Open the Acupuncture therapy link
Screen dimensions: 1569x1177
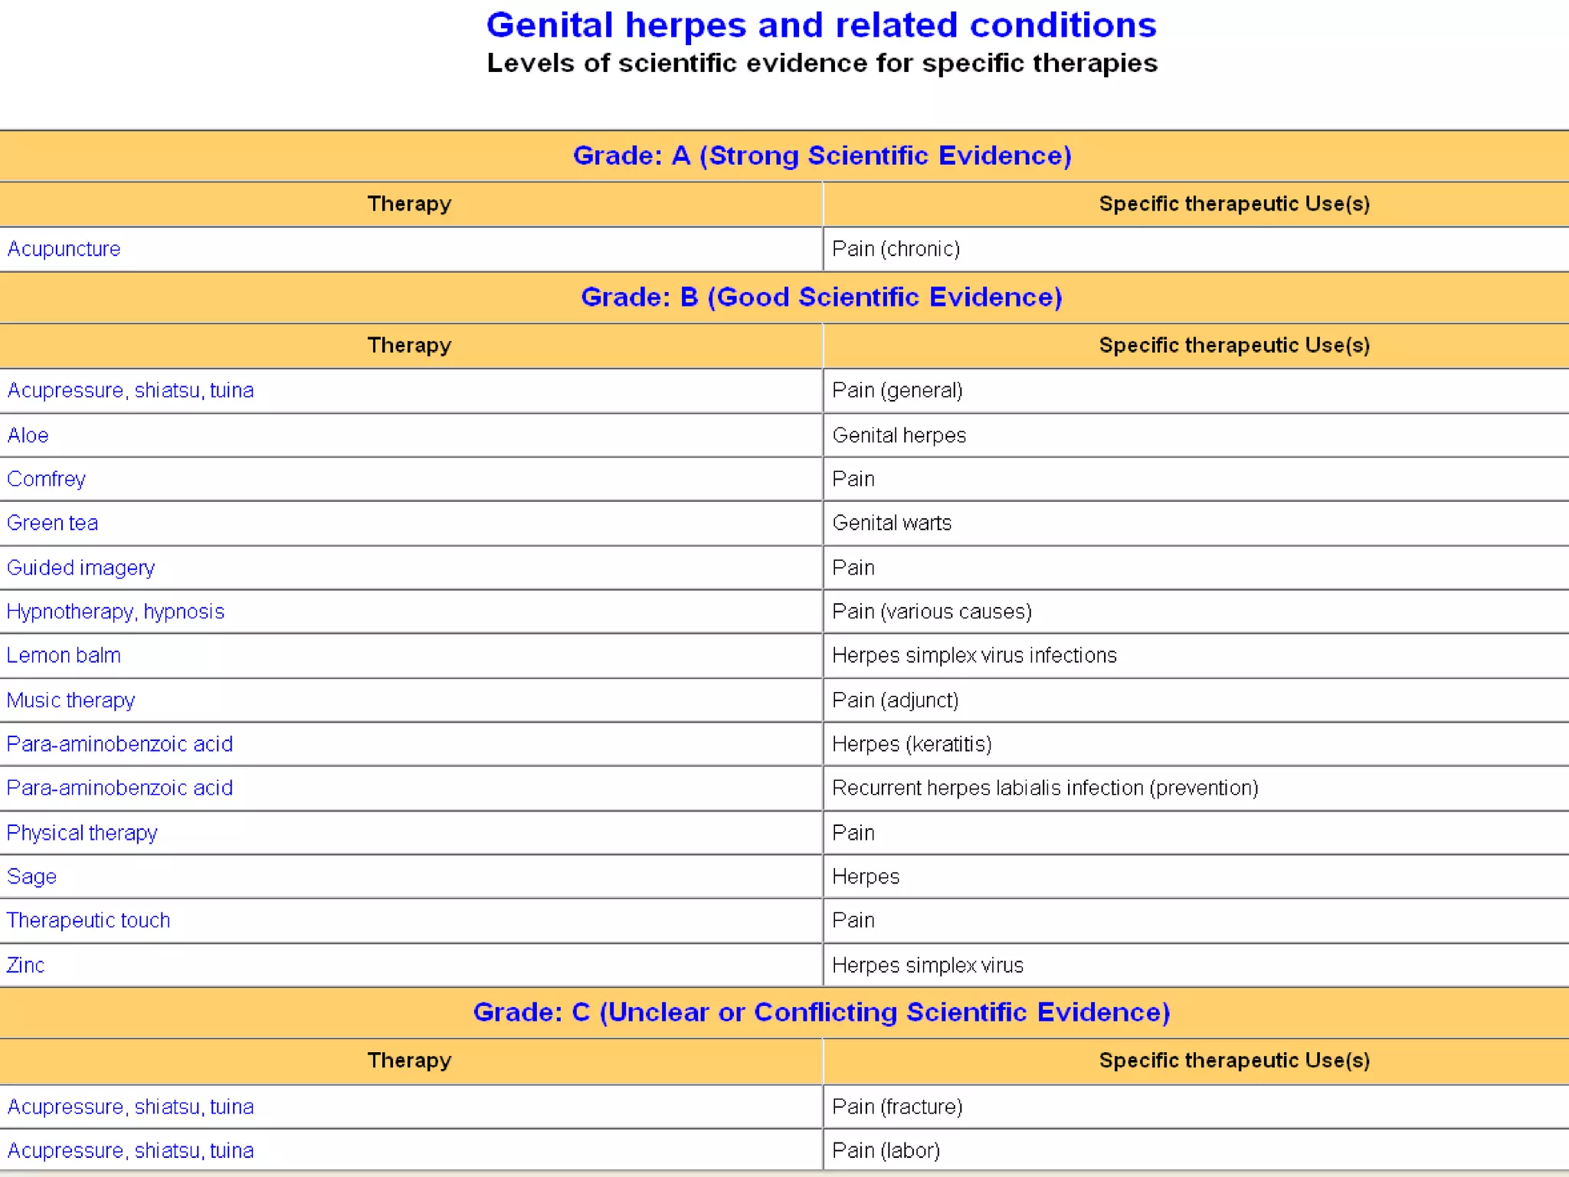point(64,249)
